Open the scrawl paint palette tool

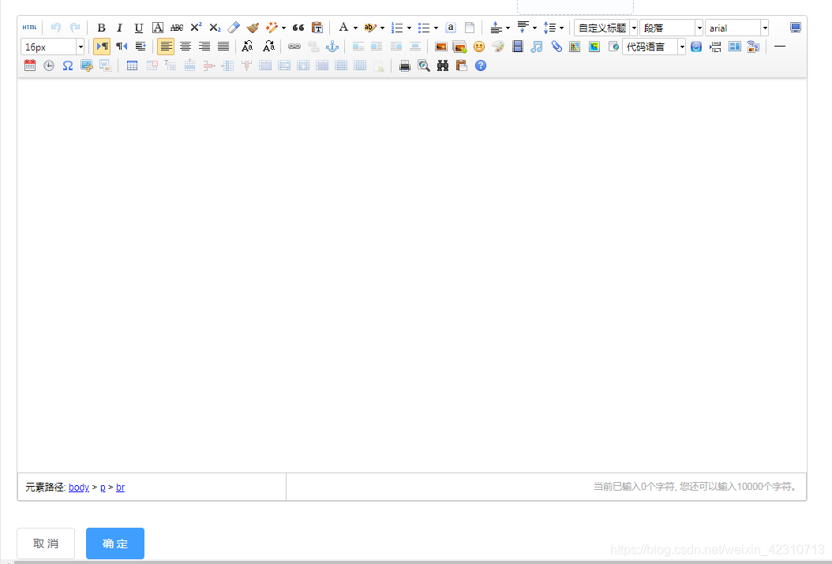point(498,47)
